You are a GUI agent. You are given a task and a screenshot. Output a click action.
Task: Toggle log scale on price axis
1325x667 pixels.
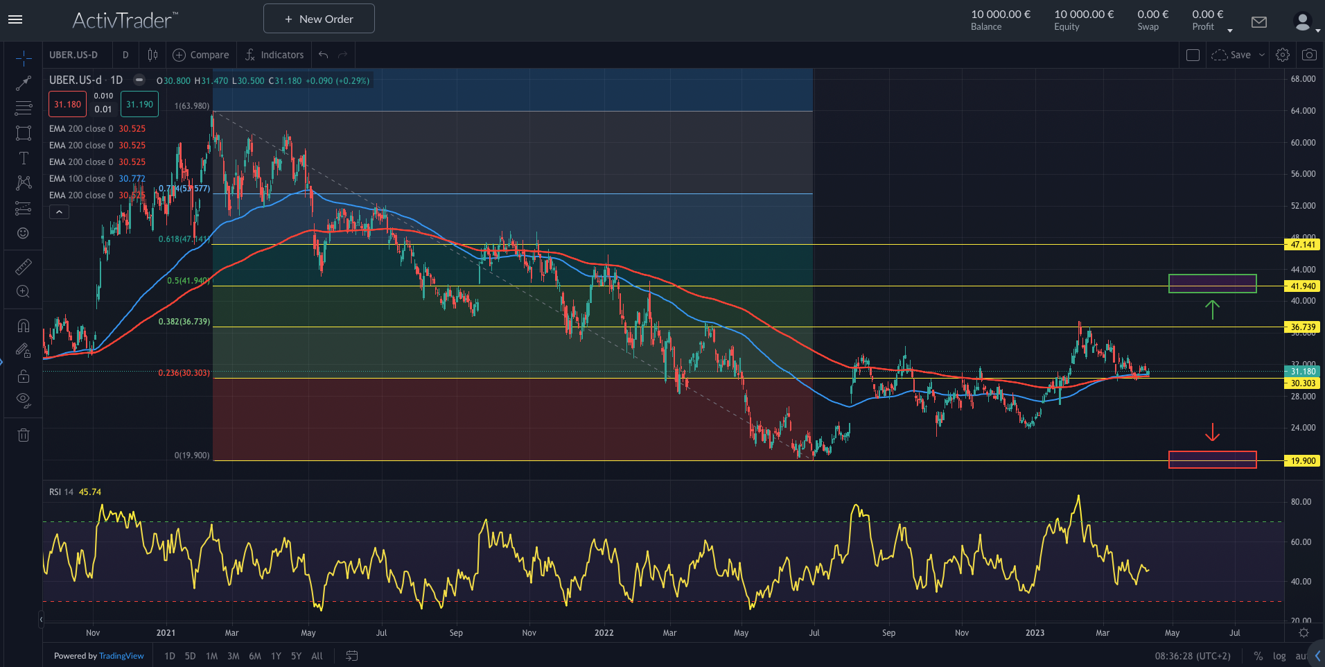pos(1279,656)
